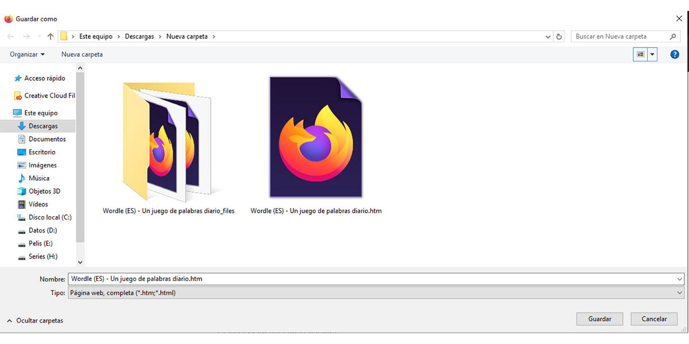Select the 'diario_files' folder thumbnail

pyautogui.click(x=168, y=141)
